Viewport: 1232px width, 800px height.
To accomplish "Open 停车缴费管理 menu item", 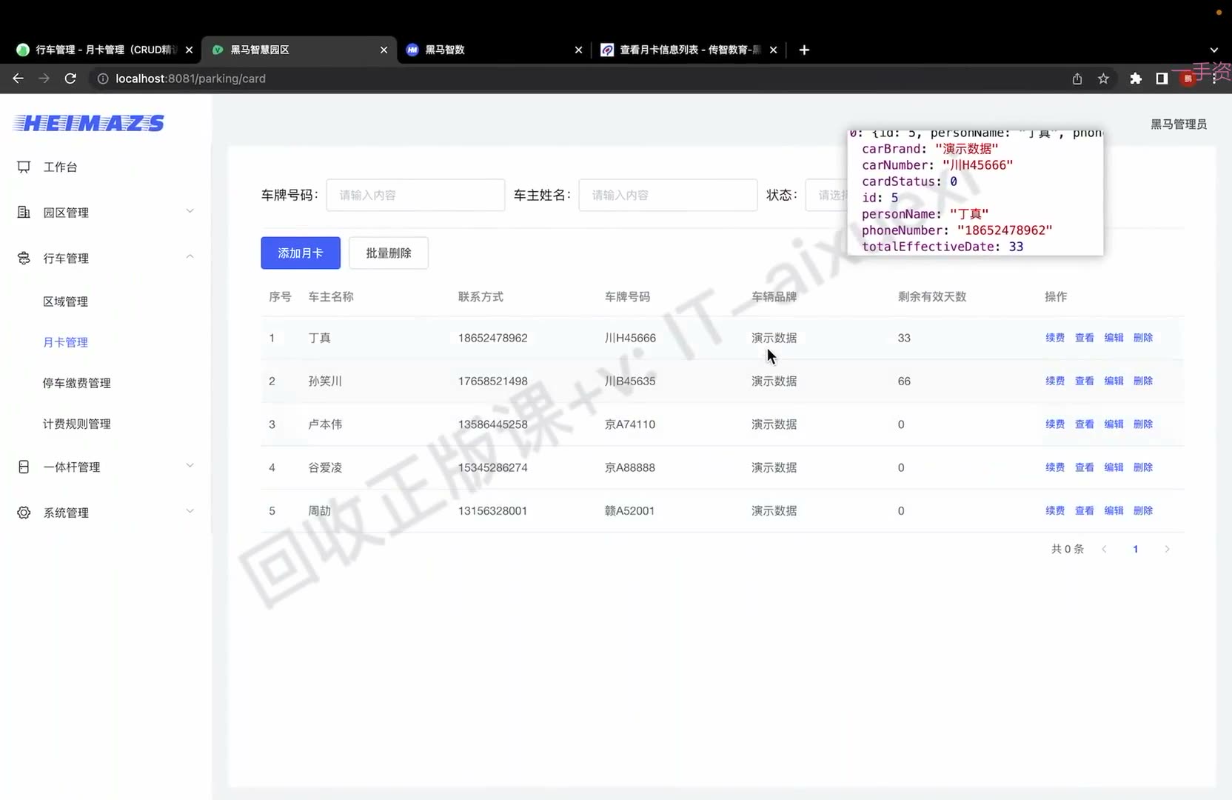I will [x=77, y=383].
